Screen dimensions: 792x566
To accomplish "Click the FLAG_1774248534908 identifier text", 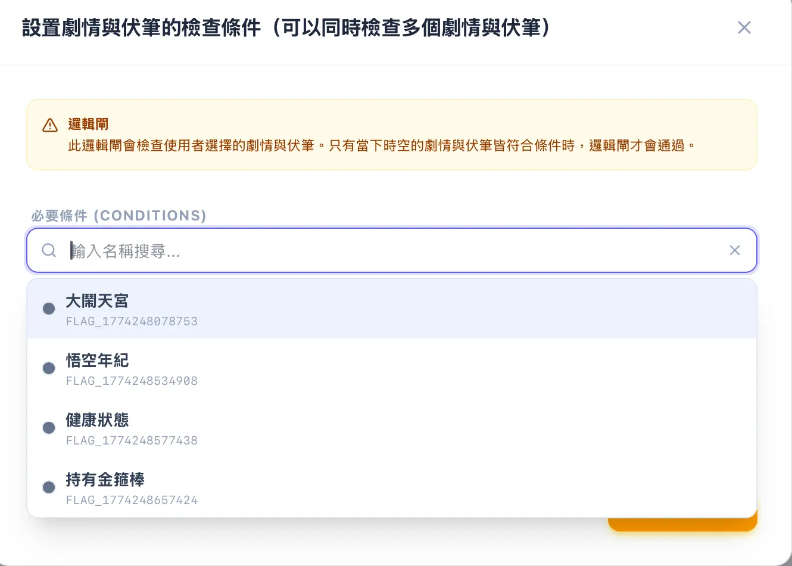I will [132, 381].
